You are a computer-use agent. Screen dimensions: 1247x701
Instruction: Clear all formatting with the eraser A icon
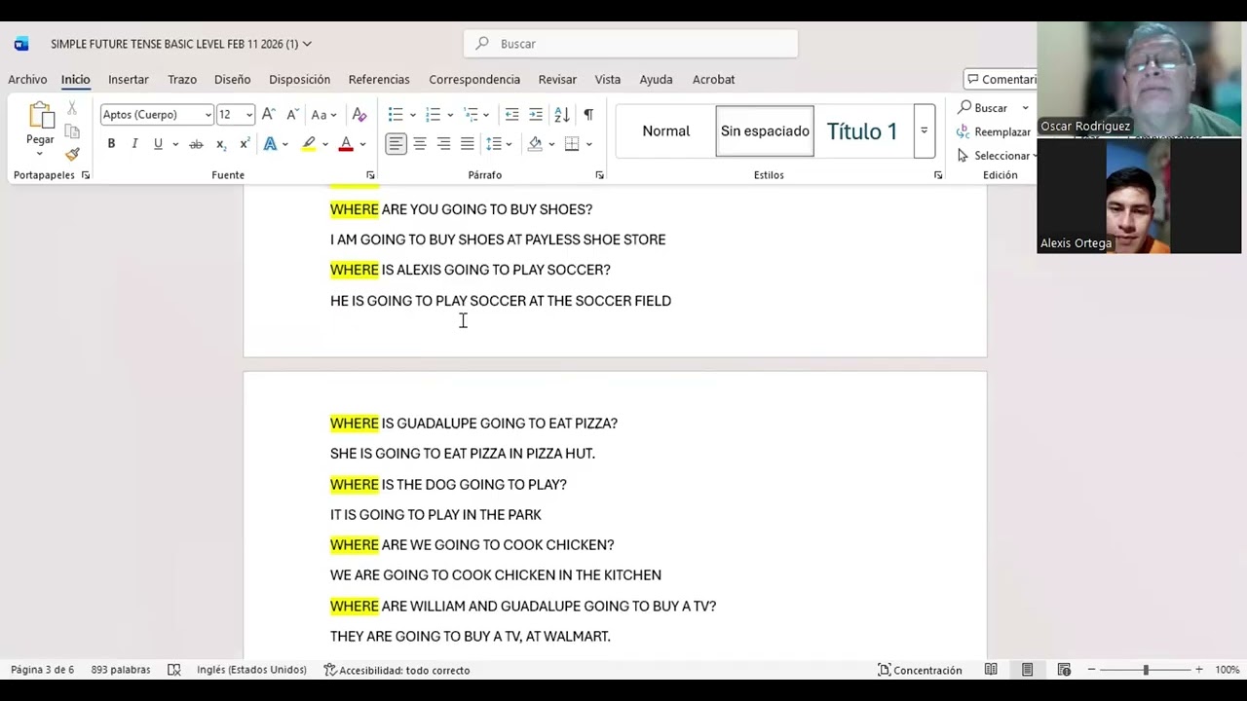[x=359, y=115]
